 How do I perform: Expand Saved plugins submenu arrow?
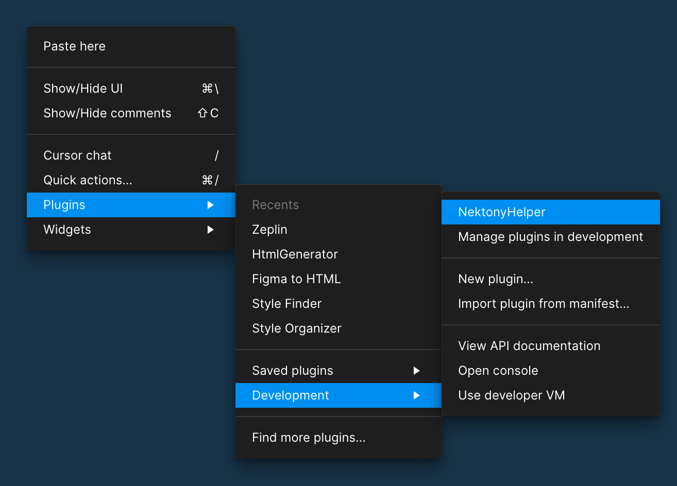tap(416, 371)
